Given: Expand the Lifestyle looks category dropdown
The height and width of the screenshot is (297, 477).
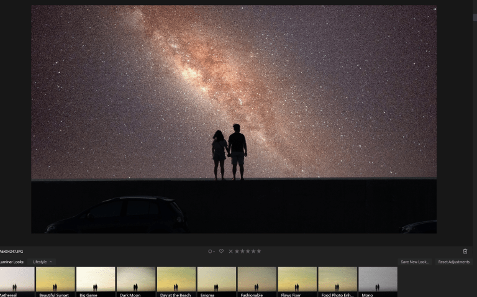Looking at the screenshot, I should tap(43, 262).
